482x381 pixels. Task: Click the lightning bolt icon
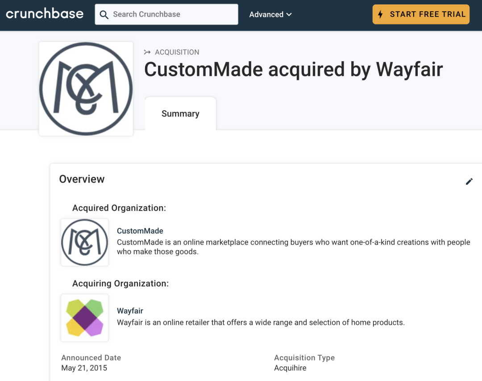coord(380,14)
